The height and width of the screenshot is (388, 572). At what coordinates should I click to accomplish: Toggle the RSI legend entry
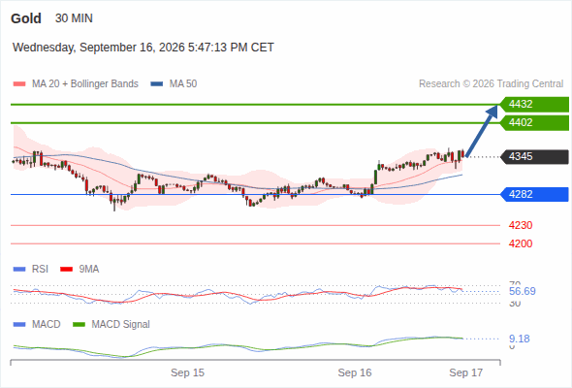click(x=31, y=269)
